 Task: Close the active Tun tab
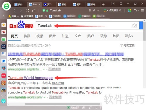pos(39,4)
